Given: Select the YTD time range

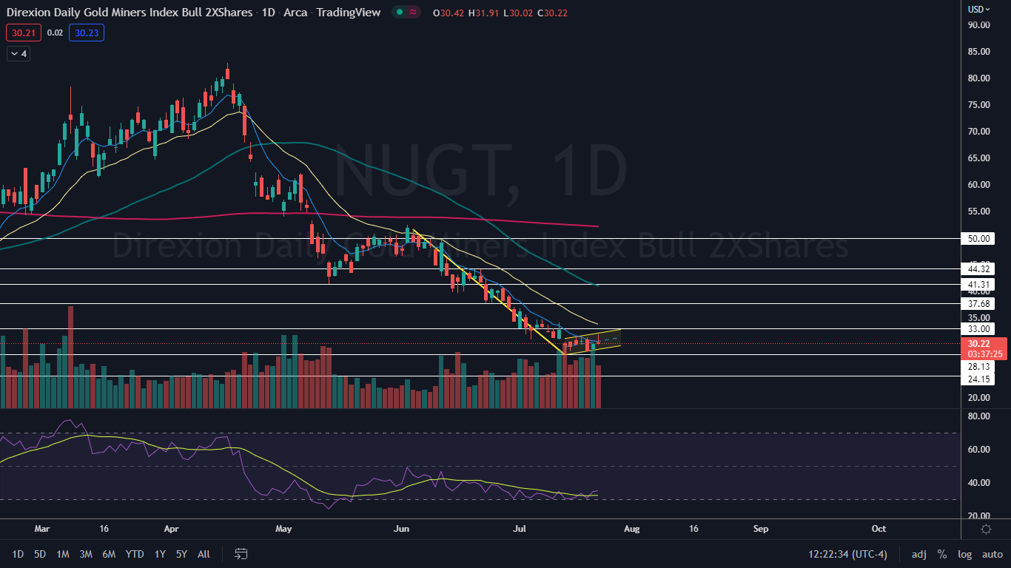Looking at the screenshot, I should 135,554.
